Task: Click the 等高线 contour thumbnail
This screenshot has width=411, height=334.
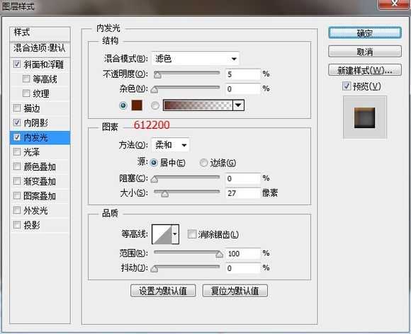Action: (x=162, y=234)
